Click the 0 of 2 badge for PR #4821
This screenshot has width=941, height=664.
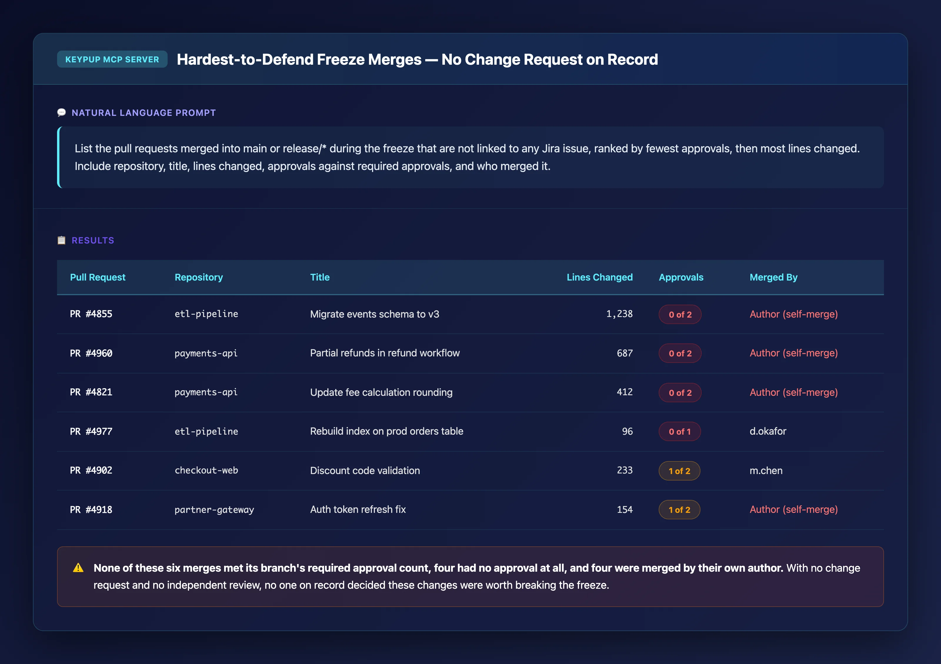pos(680,393)
